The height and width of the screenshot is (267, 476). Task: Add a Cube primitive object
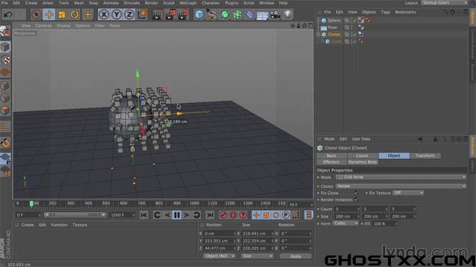pyautogui.click(x=199, y=14)
